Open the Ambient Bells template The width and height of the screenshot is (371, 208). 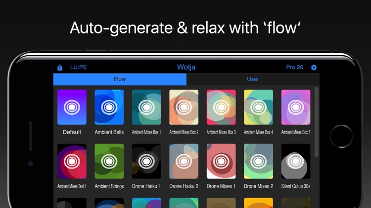(x=109, y=107)
